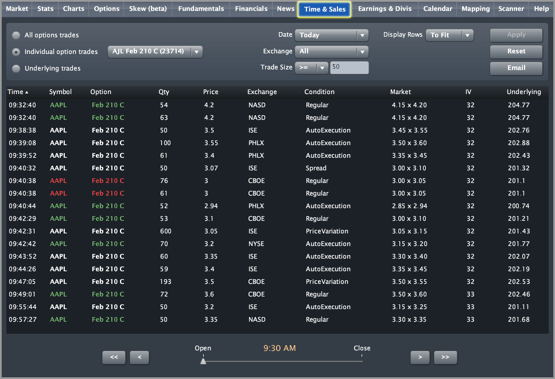Viewport: 555px width, 379px height.
Task: Switch to the Options tab
Action: 107,9
